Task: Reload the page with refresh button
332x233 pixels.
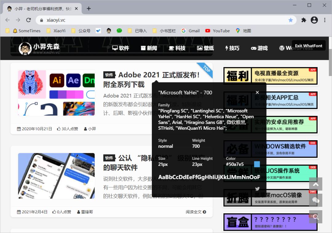Action: coord(29,20)
